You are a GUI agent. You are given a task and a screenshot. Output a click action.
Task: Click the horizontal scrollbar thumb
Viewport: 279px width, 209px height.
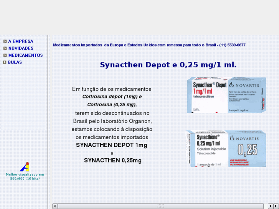click(x=160, y=206)
